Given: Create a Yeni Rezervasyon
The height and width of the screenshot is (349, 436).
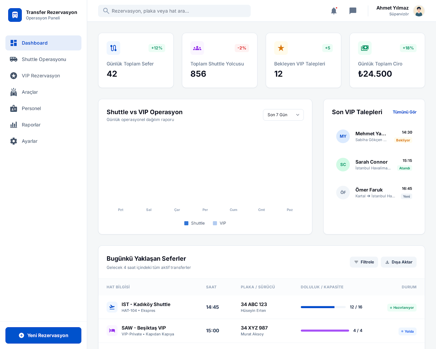Looking at the screenshot, I should pyautogui.click(x=44, y=335).
